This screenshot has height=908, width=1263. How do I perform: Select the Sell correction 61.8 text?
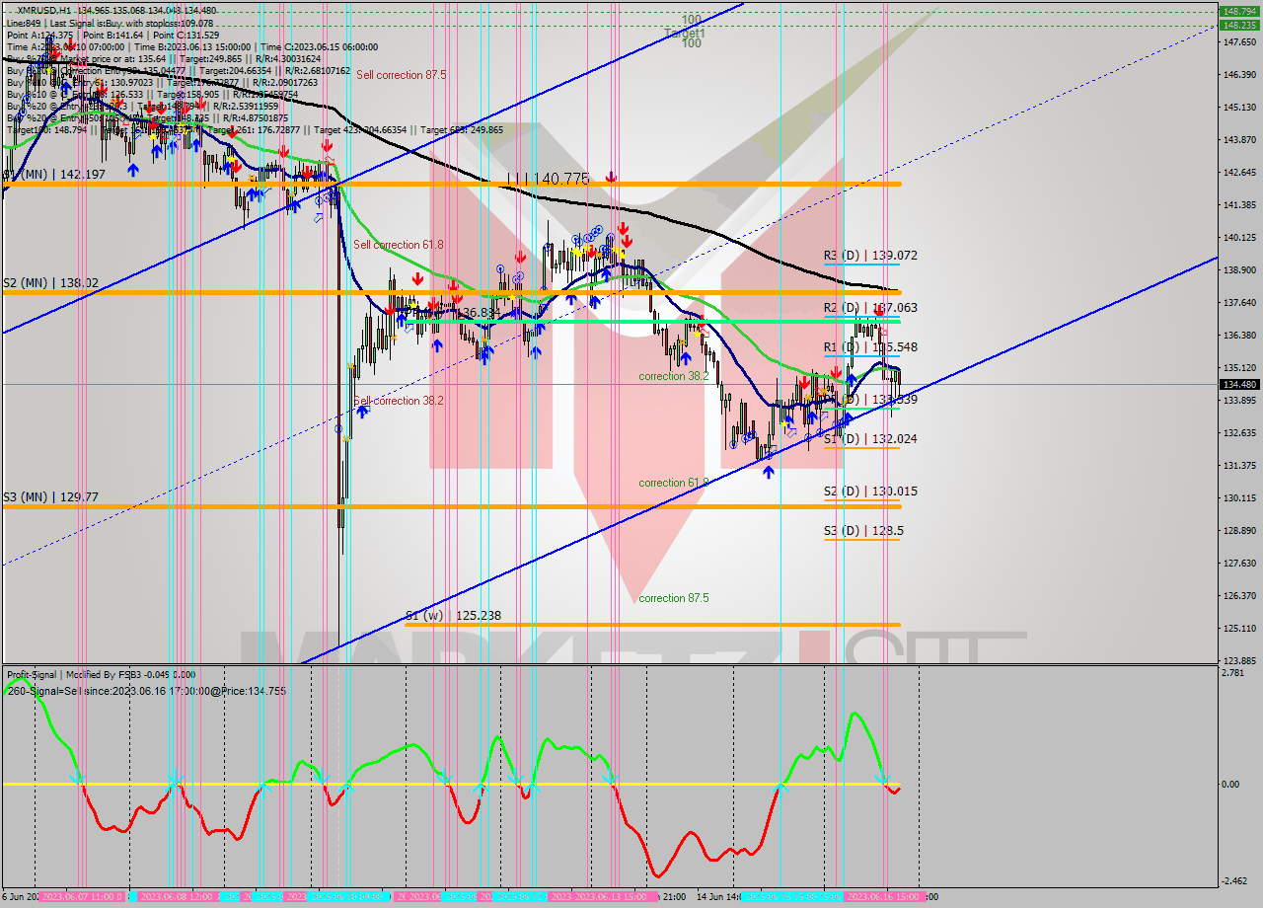pos(398,245)
